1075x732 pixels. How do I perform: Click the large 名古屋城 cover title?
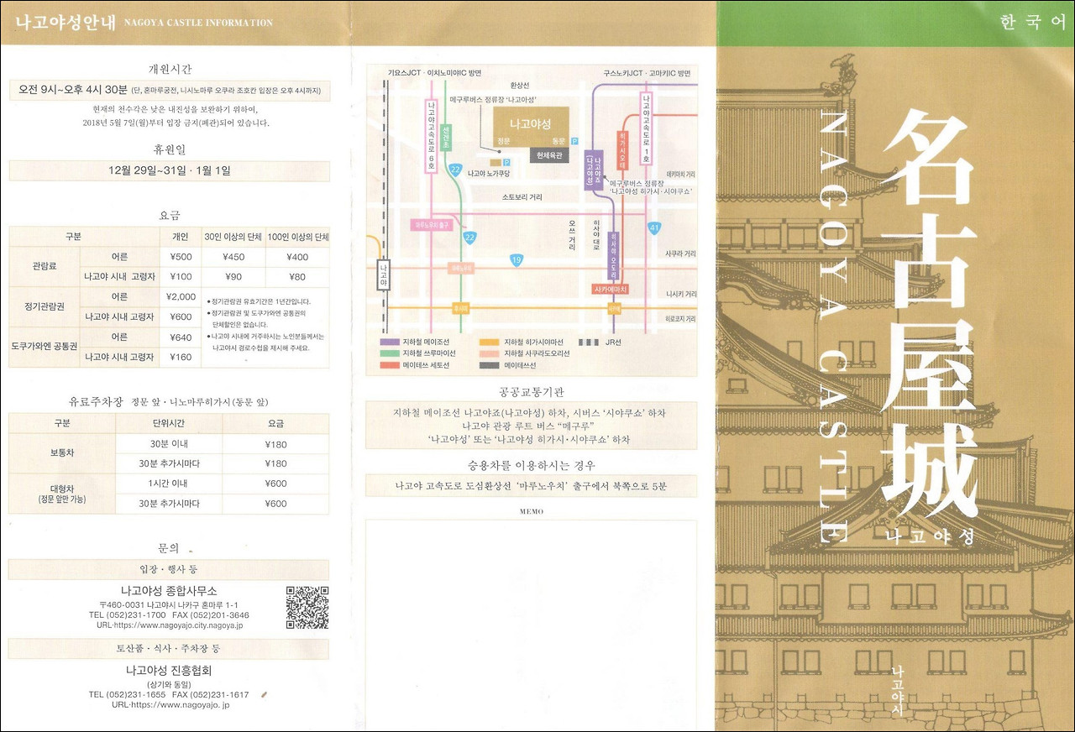point(930,315)
